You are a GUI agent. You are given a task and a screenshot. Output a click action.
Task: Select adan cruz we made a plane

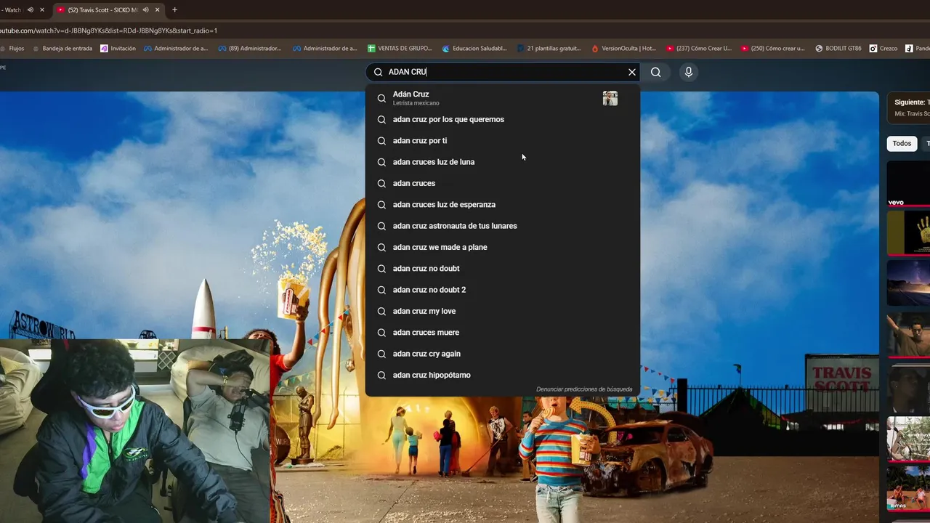(503, 247)
